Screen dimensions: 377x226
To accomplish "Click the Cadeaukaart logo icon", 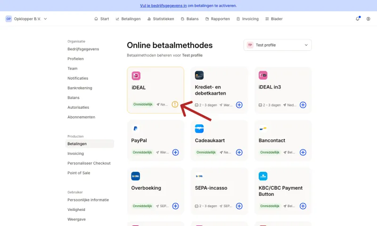I will pyautogui.click(x=199, y=129).
